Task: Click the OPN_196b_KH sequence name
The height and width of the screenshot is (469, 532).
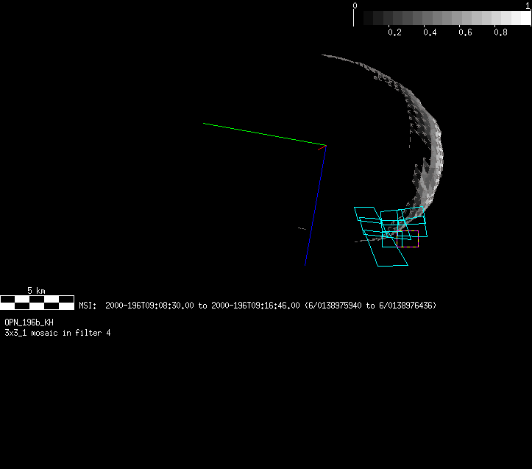Action: [29, 322]
